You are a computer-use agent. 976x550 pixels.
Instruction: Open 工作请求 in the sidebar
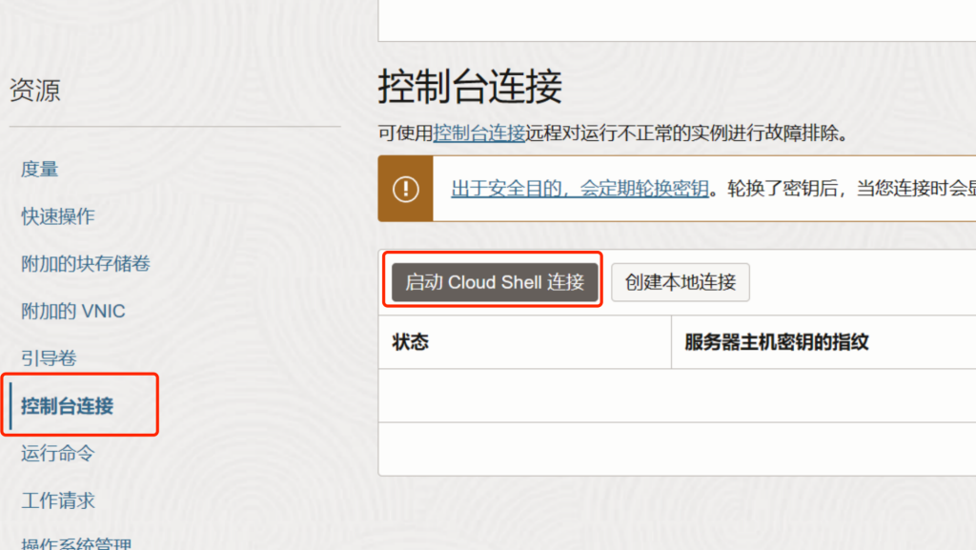pyautogui.click(x=58, y=500)
